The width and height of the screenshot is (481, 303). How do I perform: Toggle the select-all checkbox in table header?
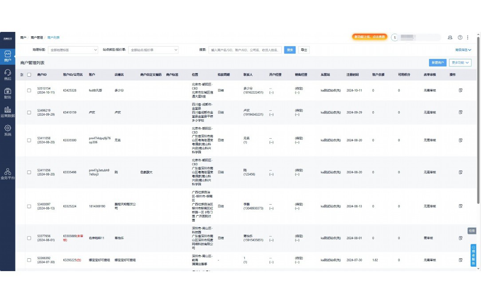pyautogui.click(x=29, y=75)
